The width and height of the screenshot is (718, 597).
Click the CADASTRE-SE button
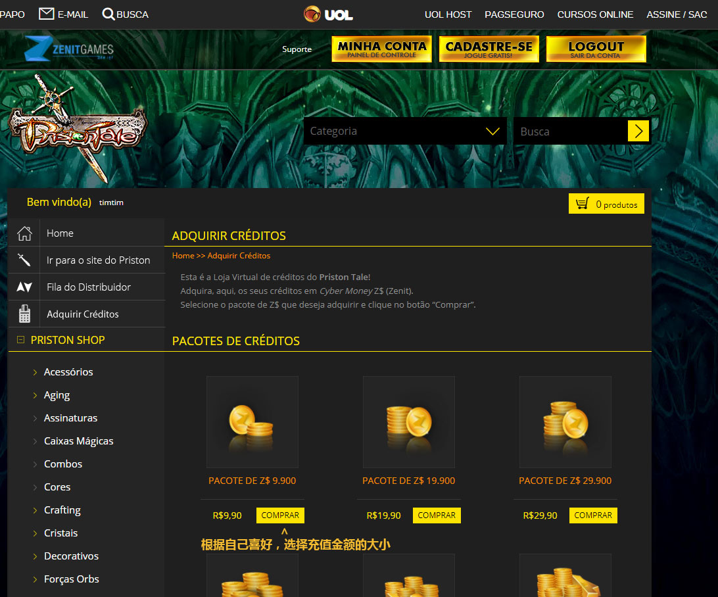click(489, 49)
